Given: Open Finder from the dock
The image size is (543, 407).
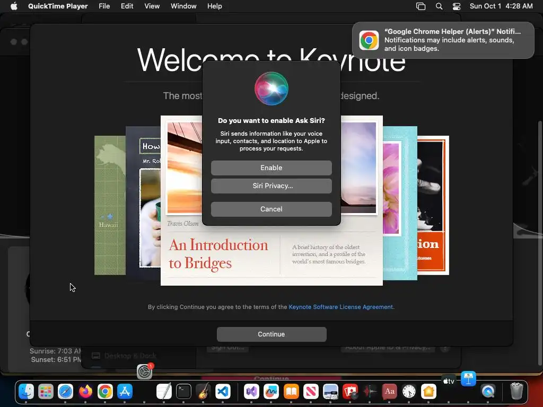Looking at the screenshot, I should (x=26, y=392).
